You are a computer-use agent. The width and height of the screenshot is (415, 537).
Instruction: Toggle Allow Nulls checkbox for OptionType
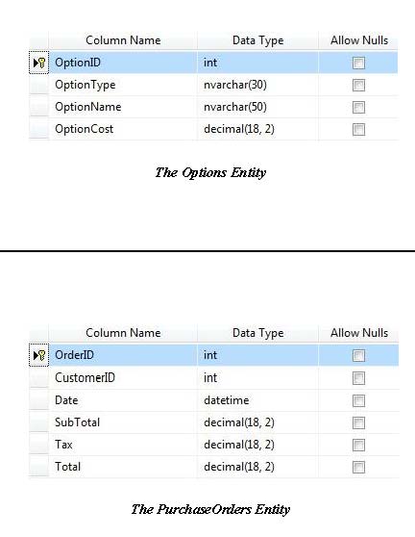[x=358, y=86]
